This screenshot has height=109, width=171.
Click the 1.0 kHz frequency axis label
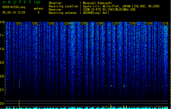click(x=2, y=49)
